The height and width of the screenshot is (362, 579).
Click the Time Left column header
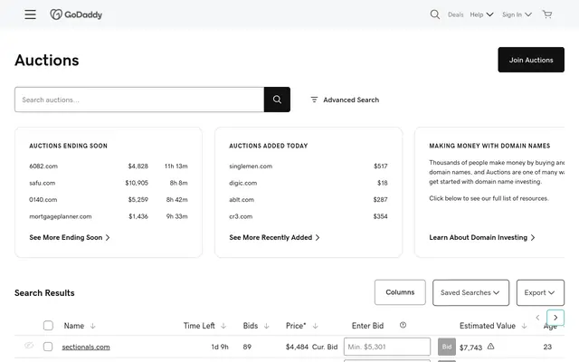199,326
